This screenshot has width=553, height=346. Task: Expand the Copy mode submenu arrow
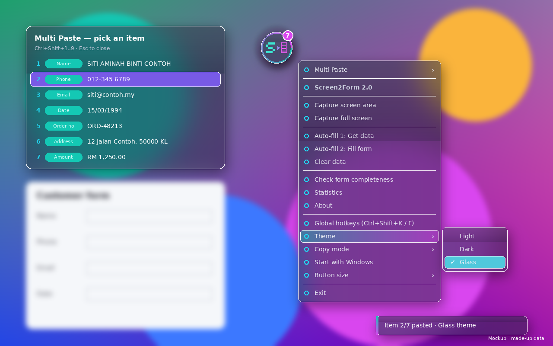tap(432, 250)
